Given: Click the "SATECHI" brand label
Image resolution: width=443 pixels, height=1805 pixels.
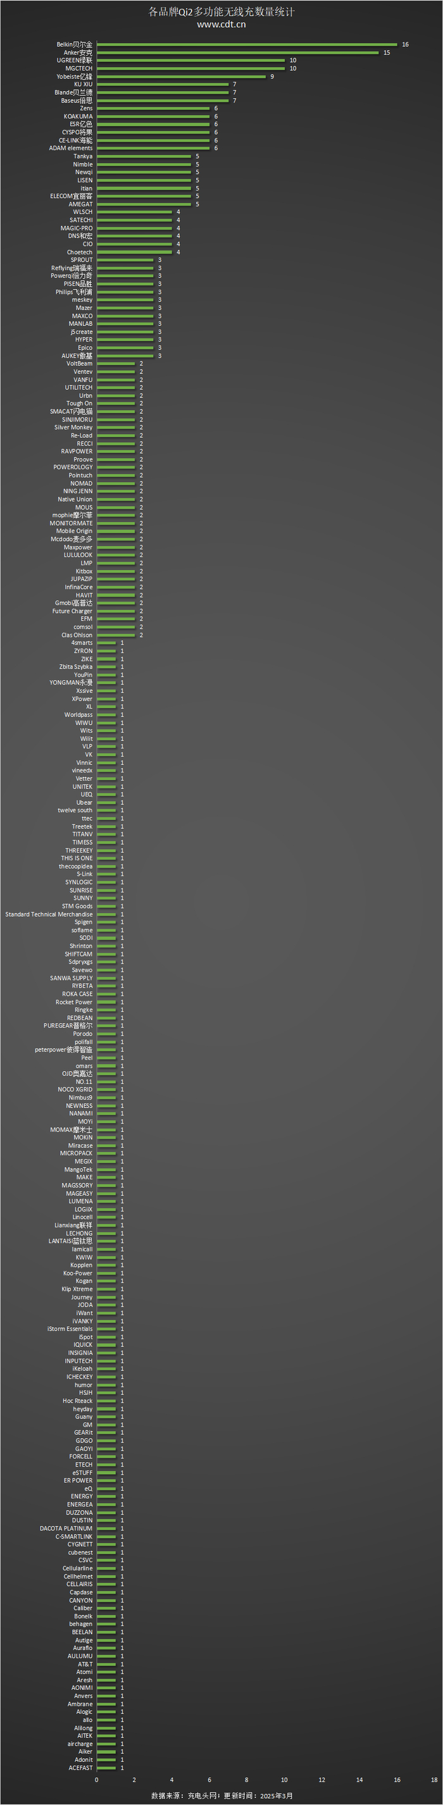Looking at the screenshot, I should pos(81,220).
